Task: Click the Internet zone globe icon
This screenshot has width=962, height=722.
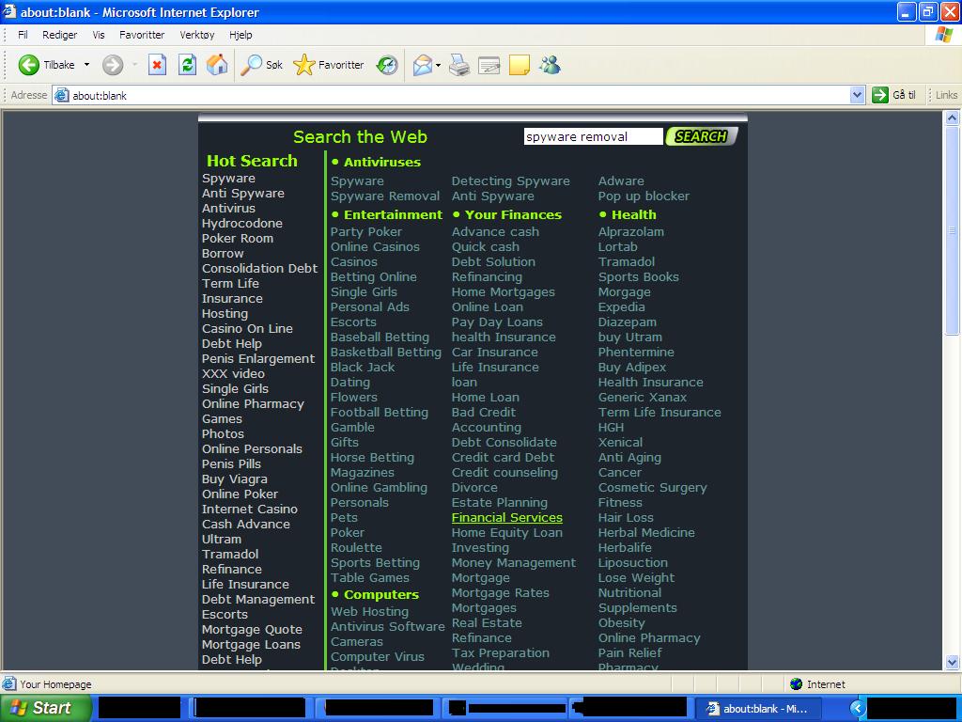Action: (797, 684)
